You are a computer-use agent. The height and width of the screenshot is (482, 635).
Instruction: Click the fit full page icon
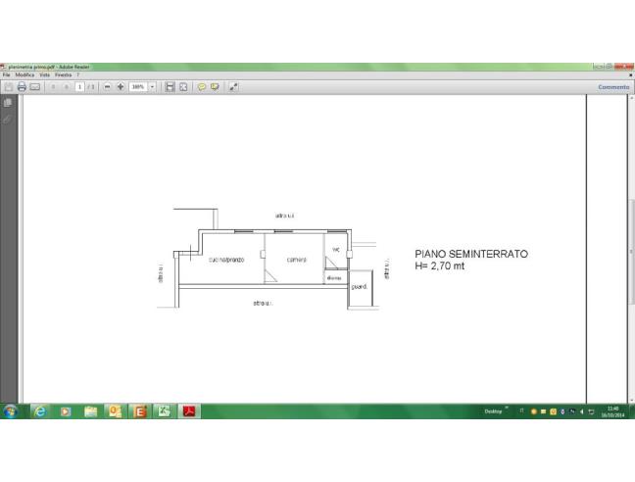coord(183,86)
